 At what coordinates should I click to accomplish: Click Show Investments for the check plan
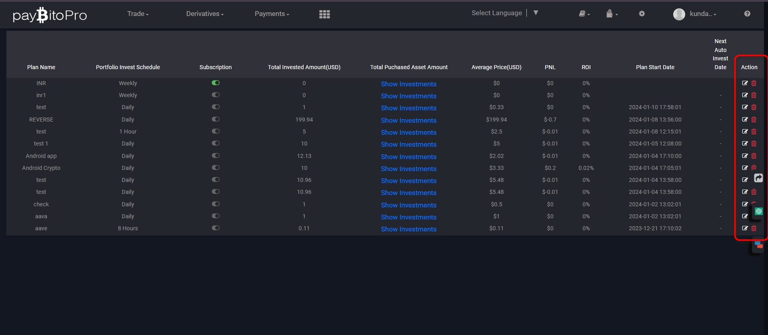[x=408, y=205]
